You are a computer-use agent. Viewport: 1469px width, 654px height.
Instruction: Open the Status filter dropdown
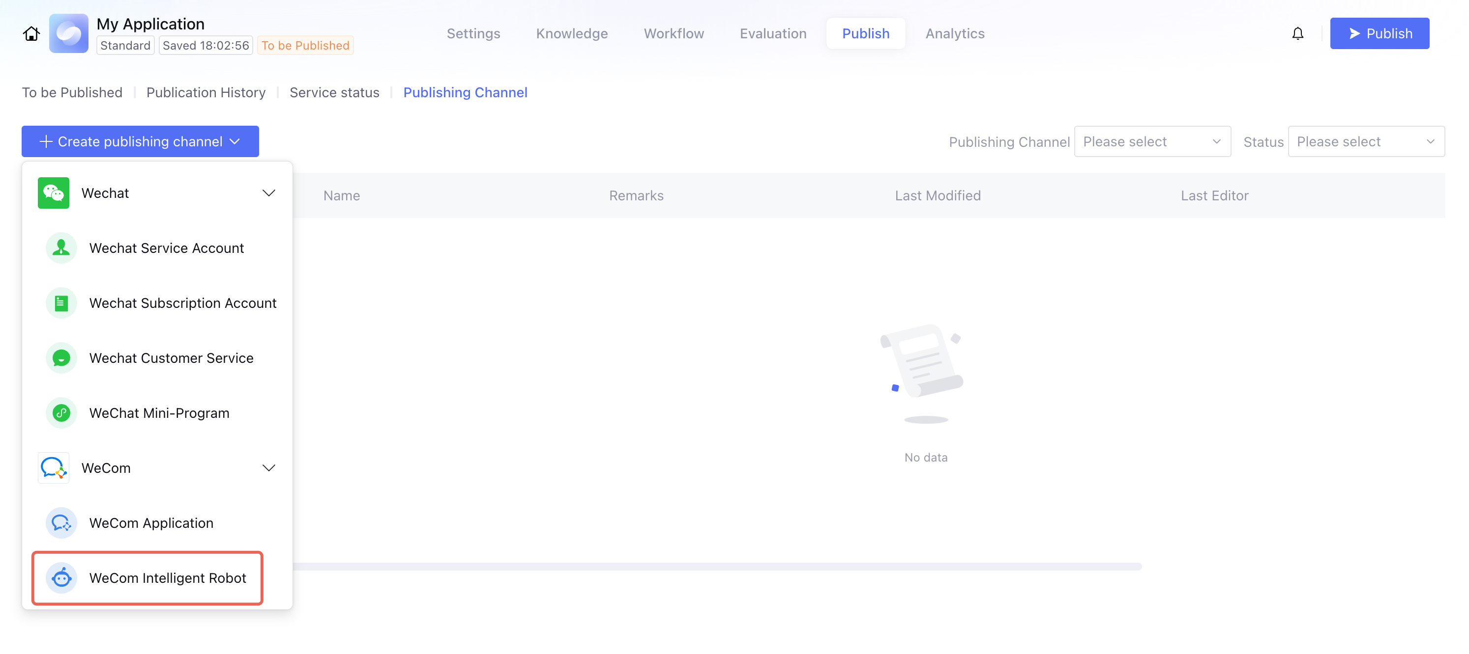point(1366,141)
